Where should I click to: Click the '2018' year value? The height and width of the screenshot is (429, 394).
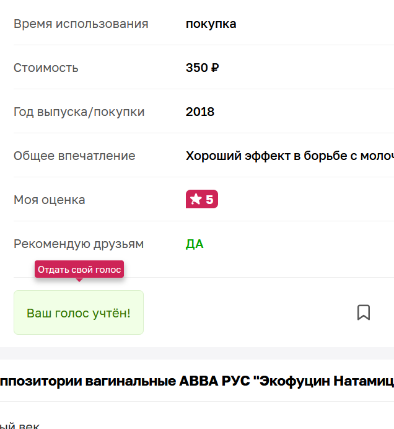200,112
